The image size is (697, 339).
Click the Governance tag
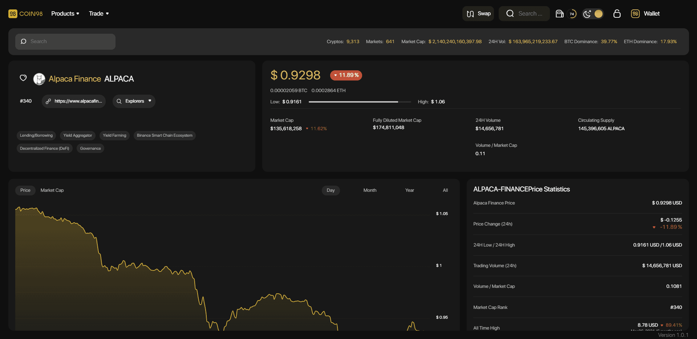(90, 149)
